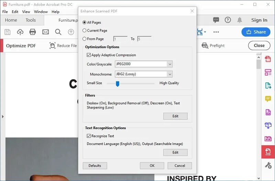Image resolution: width=275 pixels, height=181 pixels.
Task: Click the scrollbar down arrow
Action: [259, 178]
